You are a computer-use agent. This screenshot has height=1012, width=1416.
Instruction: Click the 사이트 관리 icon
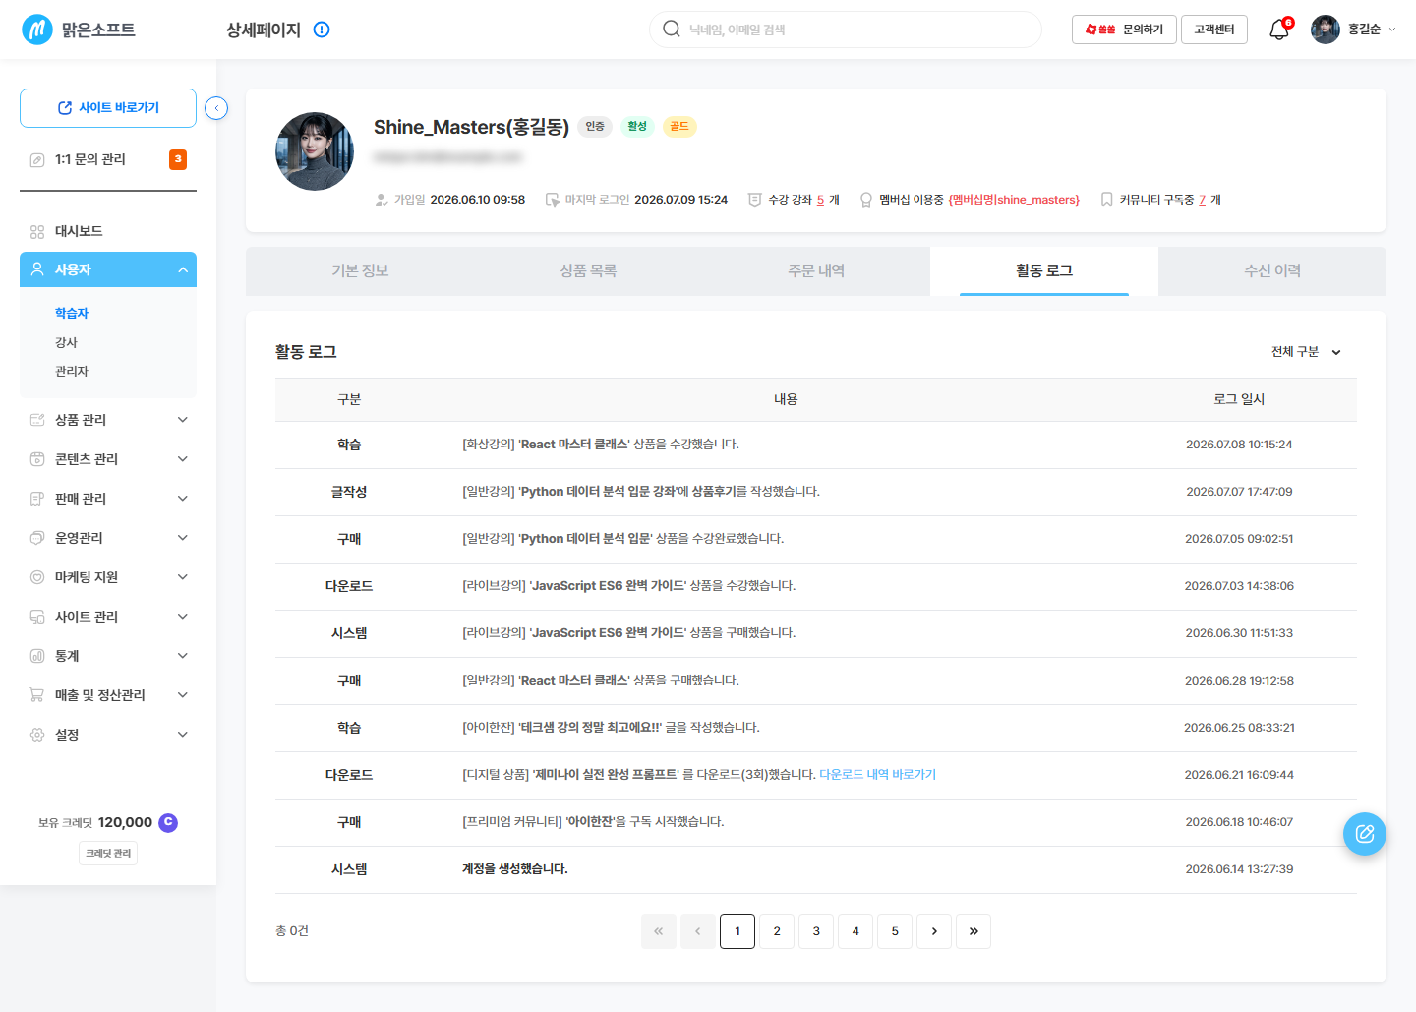[37, 617]
